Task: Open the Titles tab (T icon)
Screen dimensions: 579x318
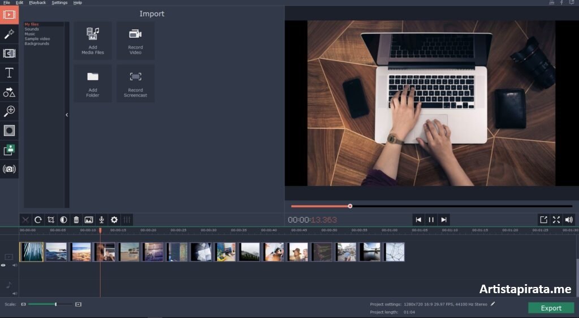Action: [x=9, y=73]
